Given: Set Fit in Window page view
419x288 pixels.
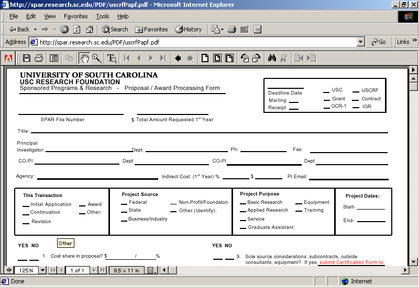Looking at the screenshot, I should coord(217,58).
